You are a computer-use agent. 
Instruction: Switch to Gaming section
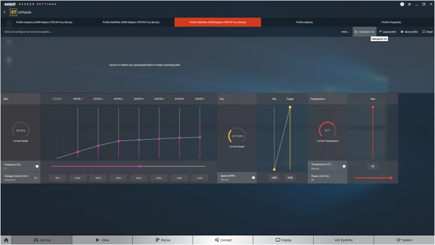(42, 240)
